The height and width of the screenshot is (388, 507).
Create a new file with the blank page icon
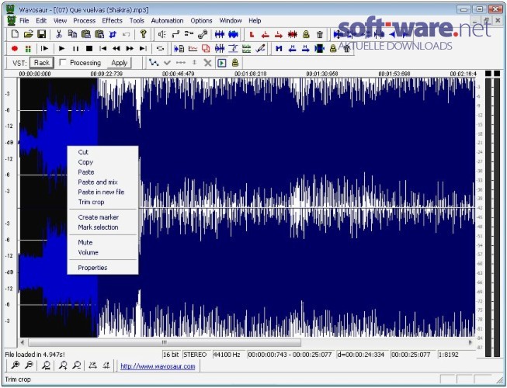pyautogui.click(x=15, y=34)
